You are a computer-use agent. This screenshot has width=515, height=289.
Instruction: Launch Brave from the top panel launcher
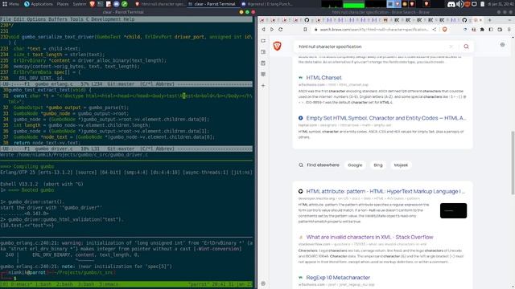pyautogui.click(x=93, y=4)
